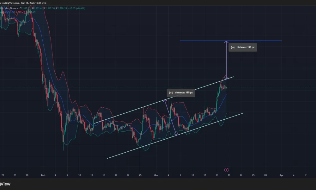This screenshot has height=190, width=316.
Task: Click the high value H 2,333.62
Action: pyautogui.click(x=37, y=8)
